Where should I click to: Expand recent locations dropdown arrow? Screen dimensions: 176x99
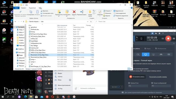[21, 21]
